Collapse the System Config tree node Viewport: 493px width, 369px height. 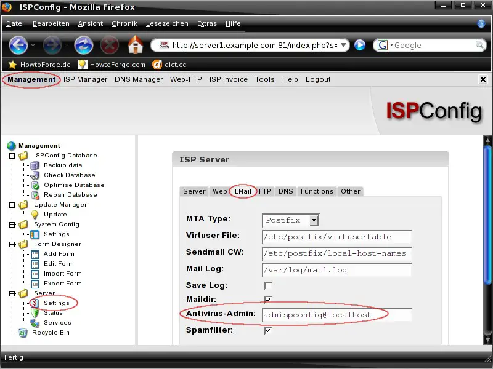12,224
